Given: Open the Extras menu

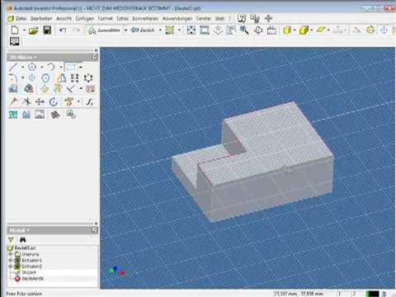Looking at the screenshot, I should tap(123, 18).
